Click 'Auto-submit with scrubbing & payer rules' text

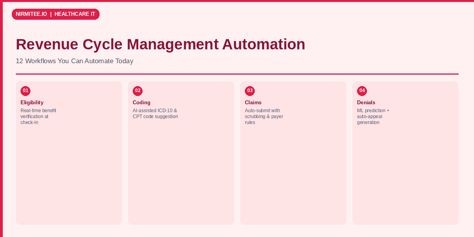click(264, 117)
